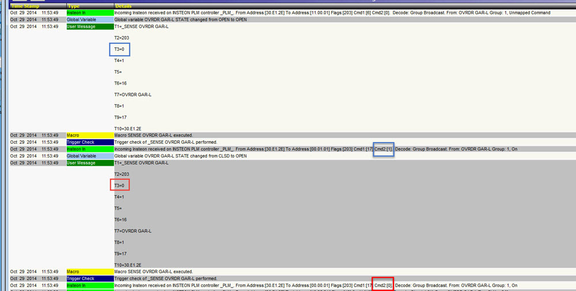The width and height of the screenshot is (576, 291).
Task: Click T10=30.E1.2E in the first user message
Action: (x=128, y=128)
